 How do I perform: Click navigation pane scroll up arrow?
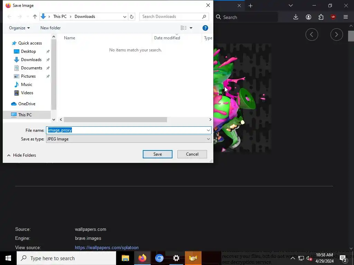(54, 37)
